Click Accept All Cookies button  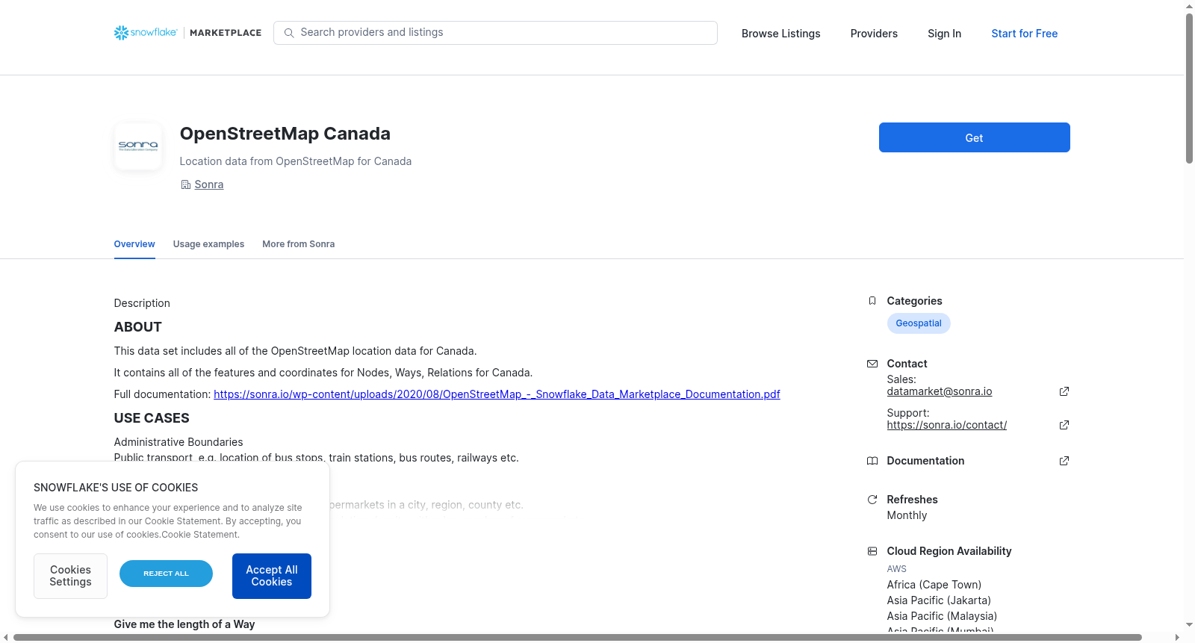pyautogui.click(x=272, y=576)
